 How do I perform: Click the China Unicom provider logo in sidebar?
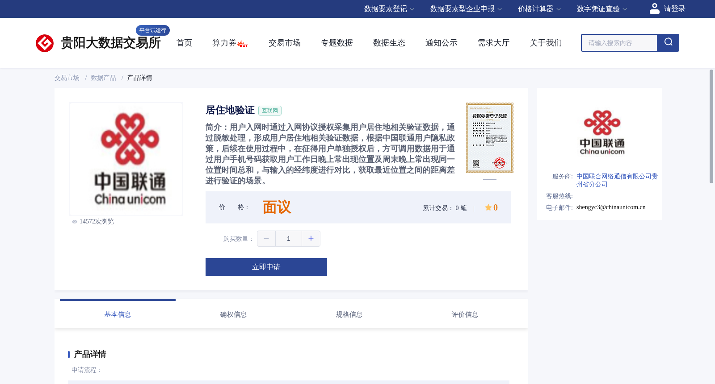point(602,132)
